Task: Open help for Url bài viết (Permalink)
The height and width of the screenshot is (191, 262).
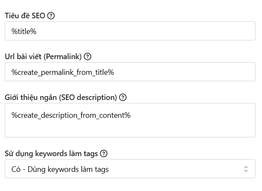Action: coord(88,57)
